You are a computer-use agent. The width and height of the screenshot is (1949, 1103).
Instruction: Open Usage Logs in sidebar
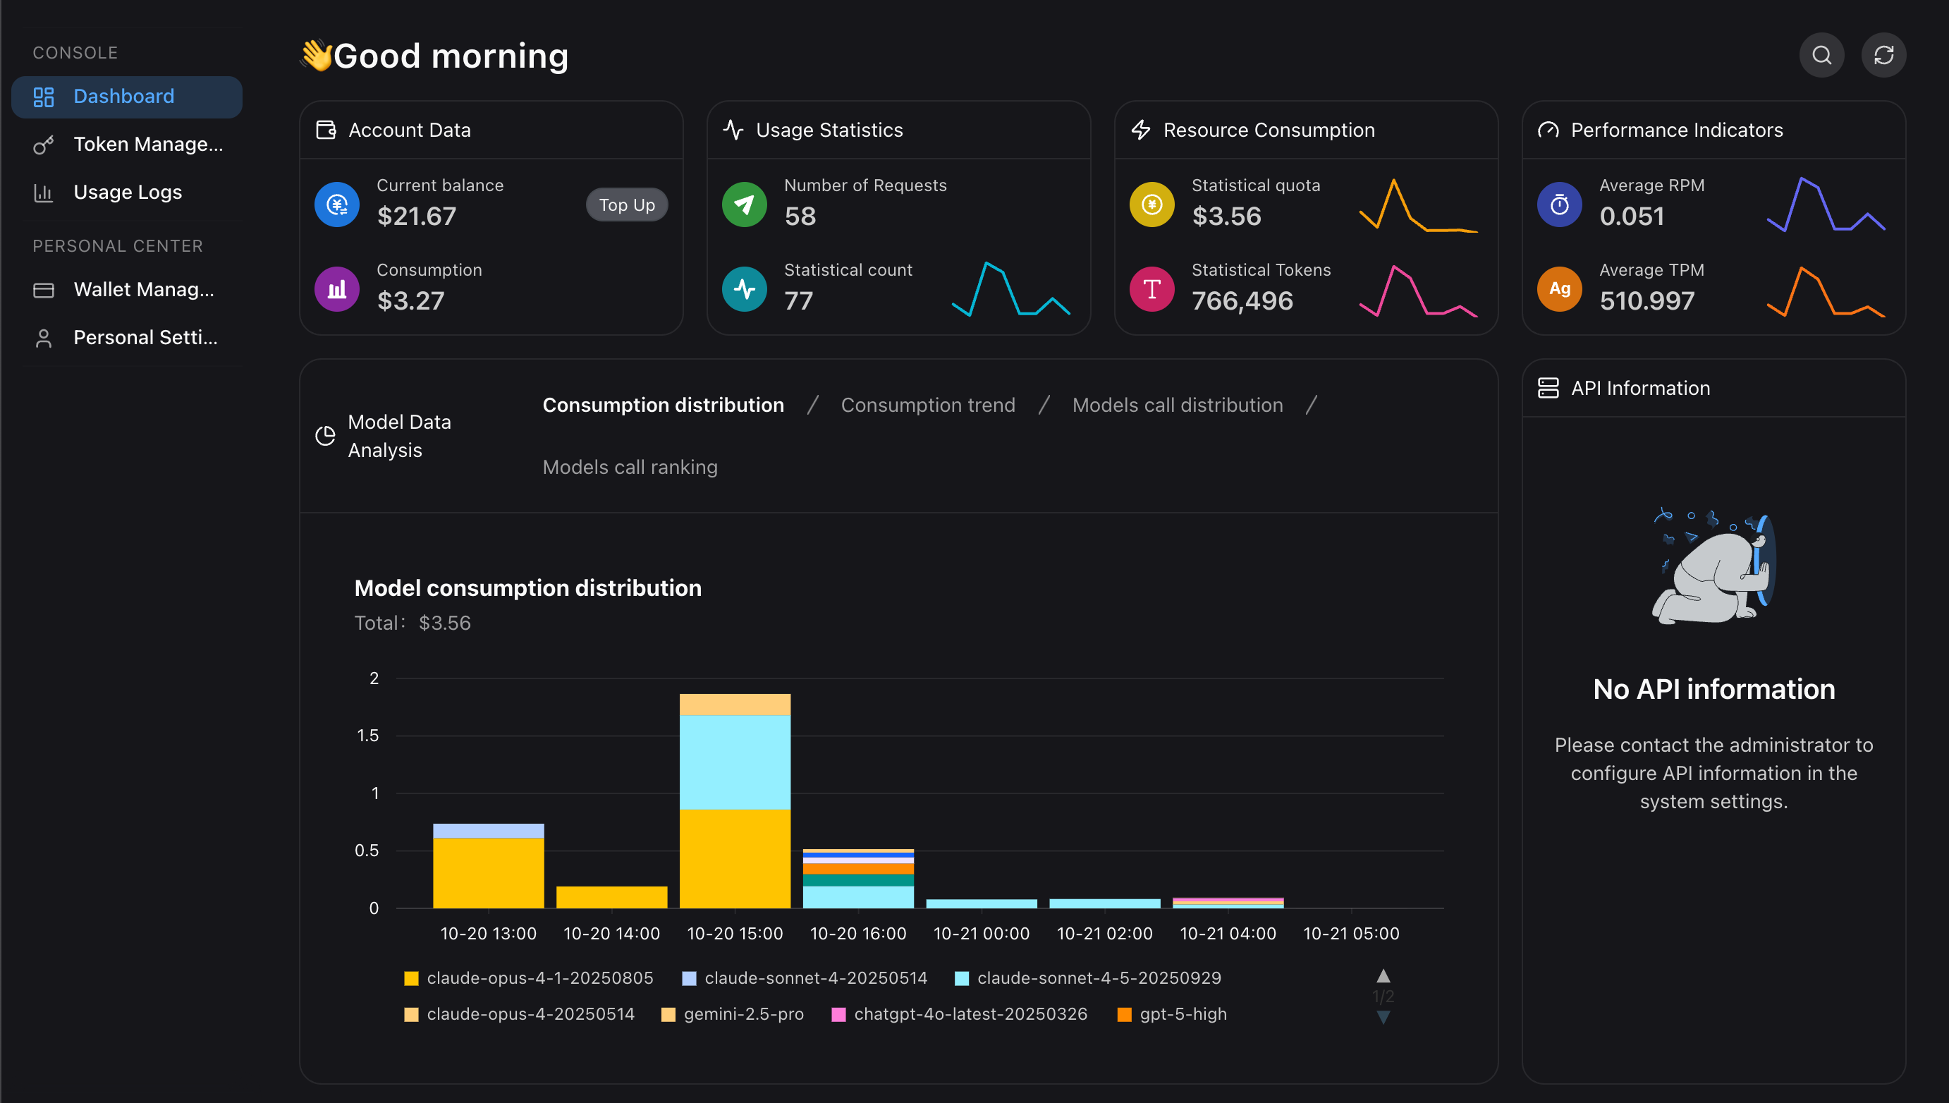[127, 193]
